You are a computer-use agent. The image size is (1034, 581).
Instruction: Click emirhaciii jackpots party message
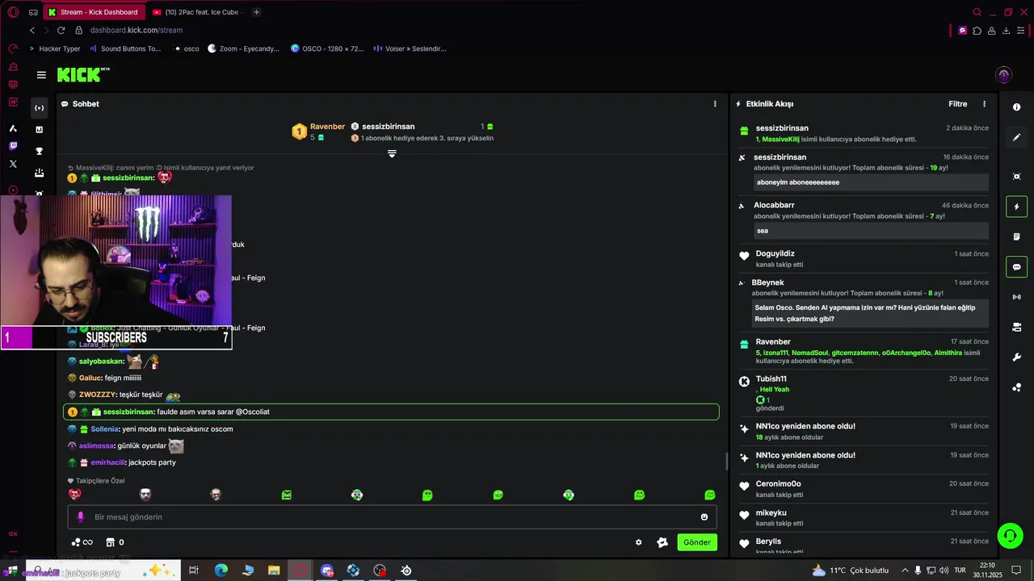tap(391, 463)
